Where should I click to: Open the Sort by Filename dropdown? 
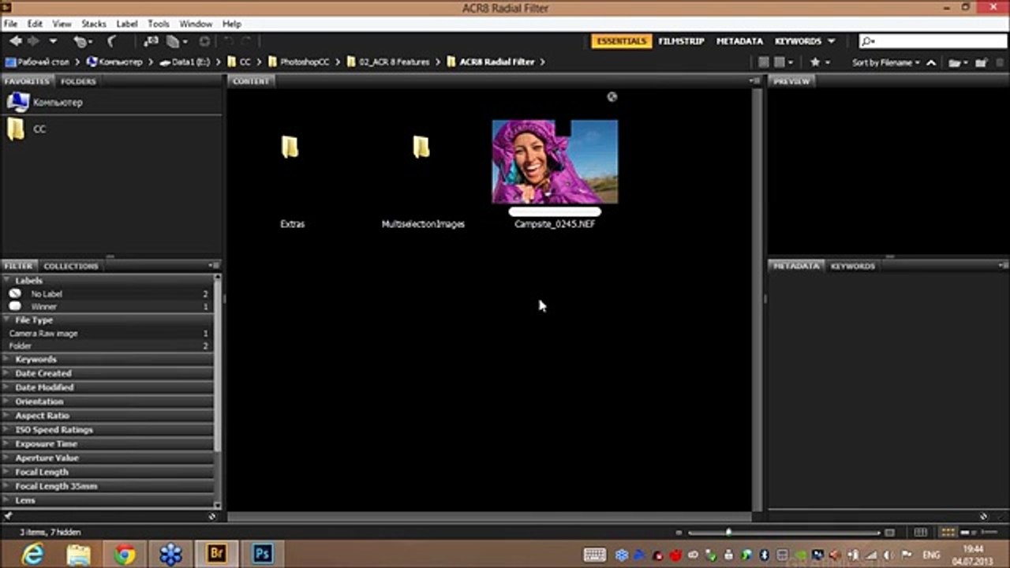[x=885, y=62]
